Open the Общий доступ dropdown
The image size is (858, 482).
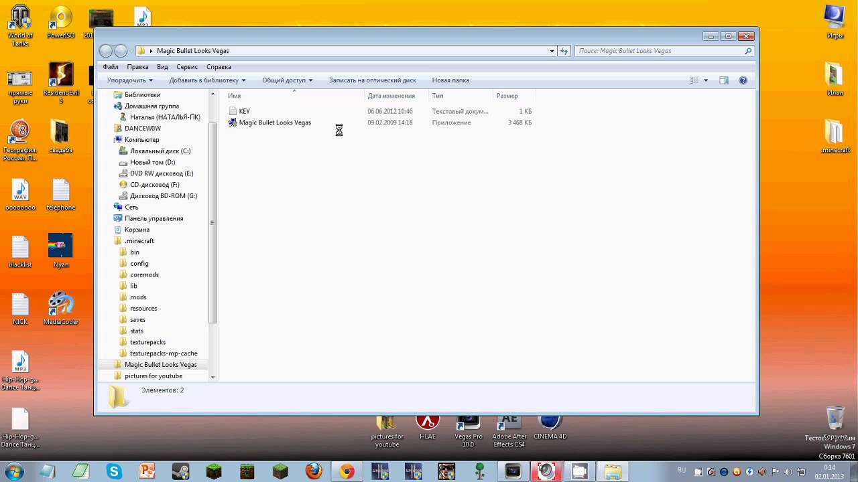[287, 80]
